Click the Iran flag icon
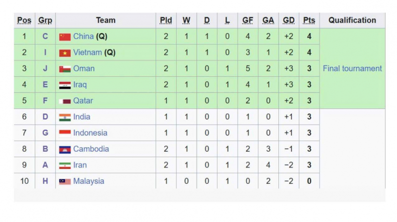 pos(65,165)
